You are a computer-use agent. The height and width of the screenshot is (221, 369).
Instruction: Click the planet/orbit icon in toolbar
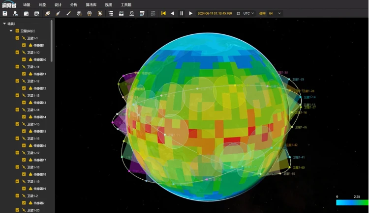point(48,13)
